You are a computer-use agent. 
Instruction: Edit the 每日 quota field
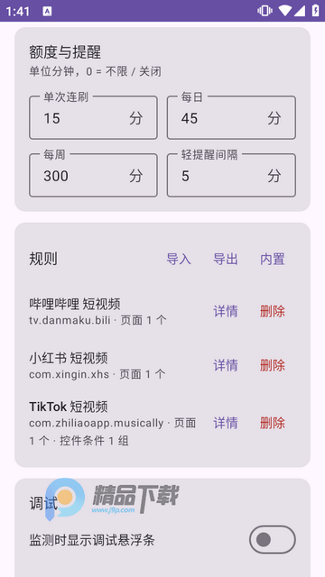coord(231,118)
